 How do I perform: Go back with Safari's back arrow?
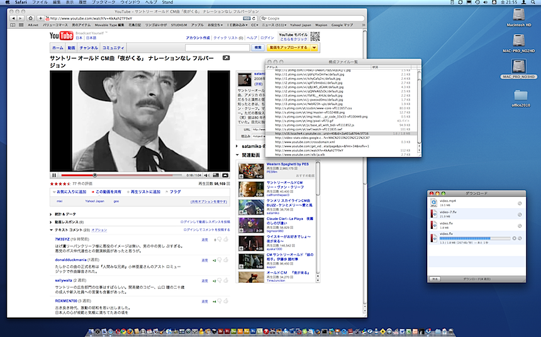[13, 18]
